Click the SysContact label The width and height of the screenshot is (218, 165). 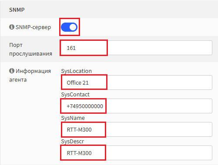(75, 95)
